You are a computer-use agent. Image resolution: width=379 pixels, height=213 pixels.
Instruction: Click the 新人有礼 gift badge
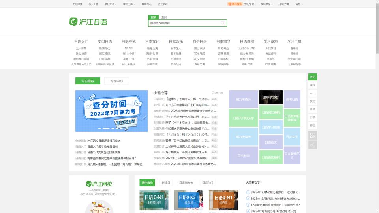coord(235,4)
